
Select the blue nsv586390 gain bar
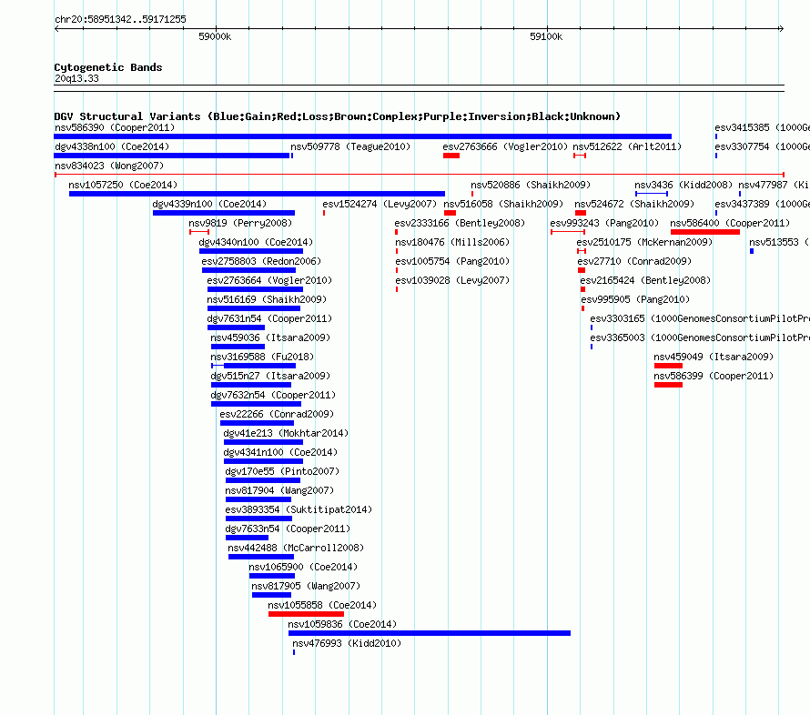362,136
